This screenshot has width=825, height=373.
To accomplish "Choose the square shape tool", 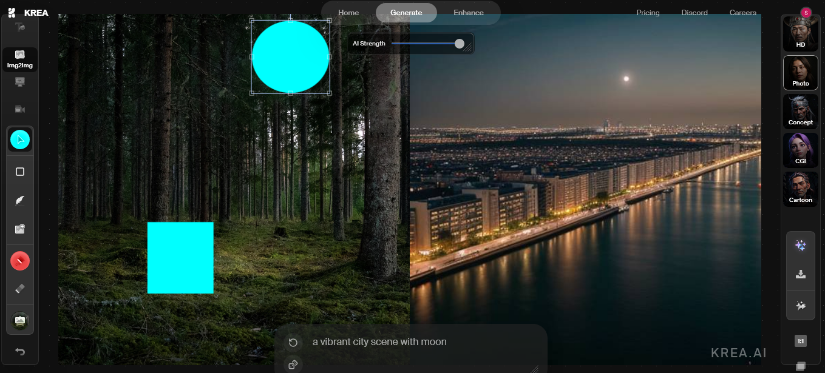I will (20, 172).
